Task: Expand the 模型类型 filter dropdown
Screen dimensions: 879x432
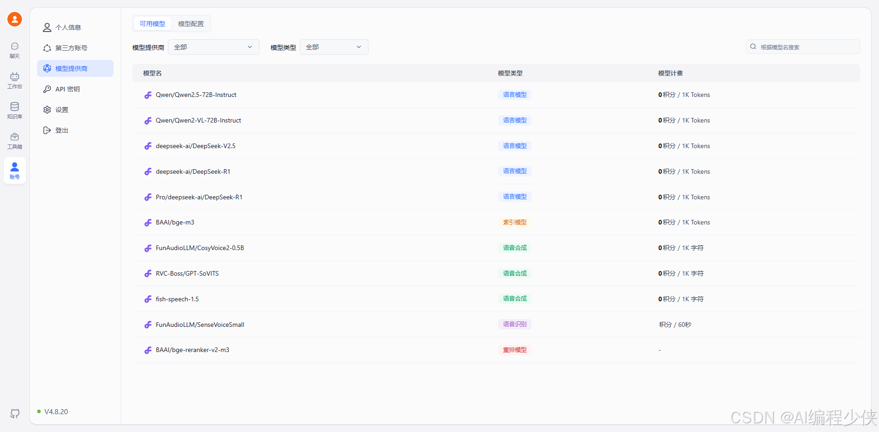Action: tap(334, 47)
